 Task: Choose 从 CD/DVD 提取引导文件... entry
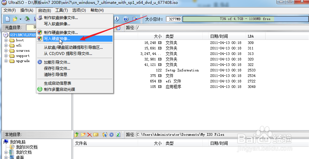click(x=75, y=54)
